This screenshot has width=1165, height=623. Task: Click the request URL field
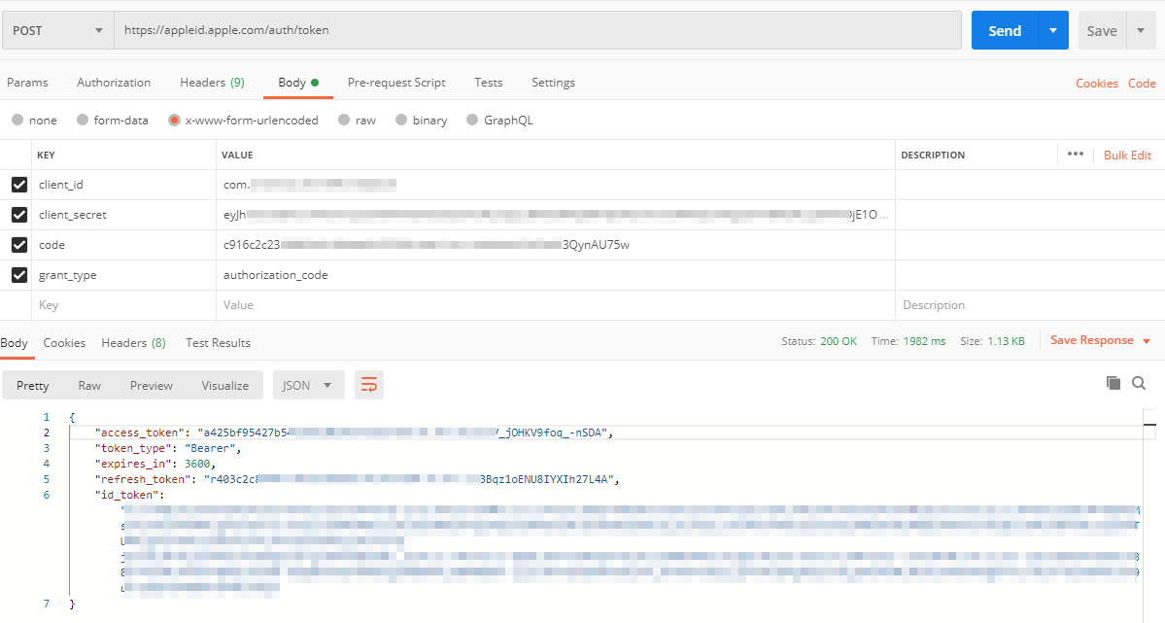pos(538,30)
